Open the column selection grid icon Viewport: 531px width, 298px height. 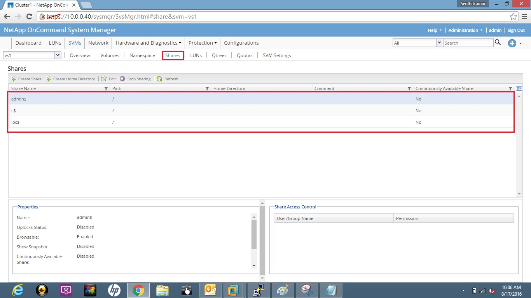tap(519, 88)
